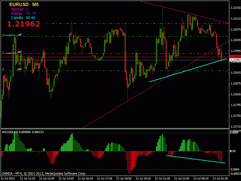Viewport: 241px width, 181px height.
Task: Click the 1.21795 price axis label
Action: pos(236,105)
